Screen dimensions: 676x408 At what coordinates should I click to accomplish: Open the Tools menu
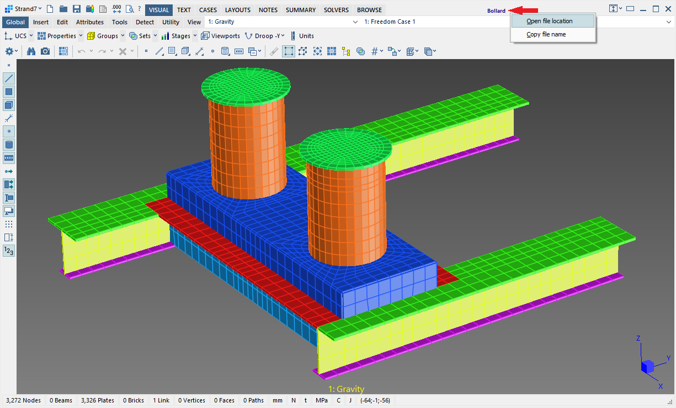(120, 22)
